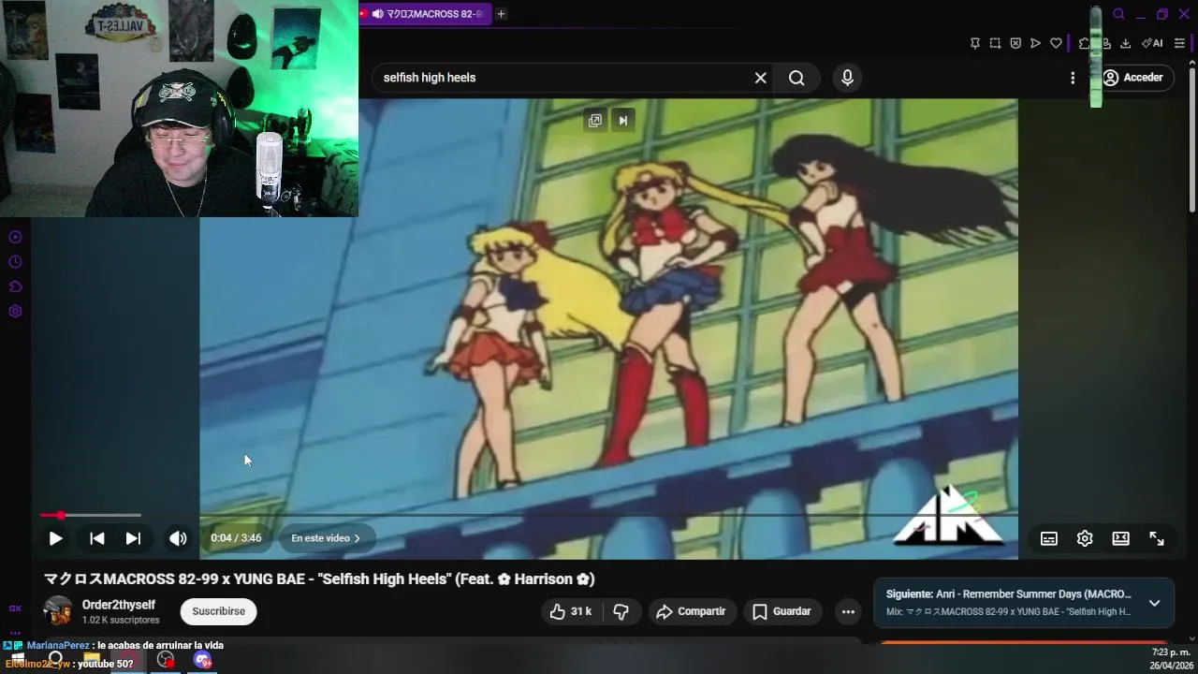Open sidebar extensions cube icon
The height and width of the screenshot is (674, 1198).
pos(15,286)
